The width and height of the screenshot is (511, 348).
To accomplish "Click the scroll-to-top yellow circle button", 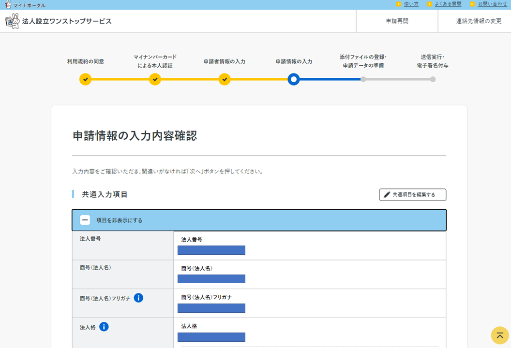I will [500, 335].
